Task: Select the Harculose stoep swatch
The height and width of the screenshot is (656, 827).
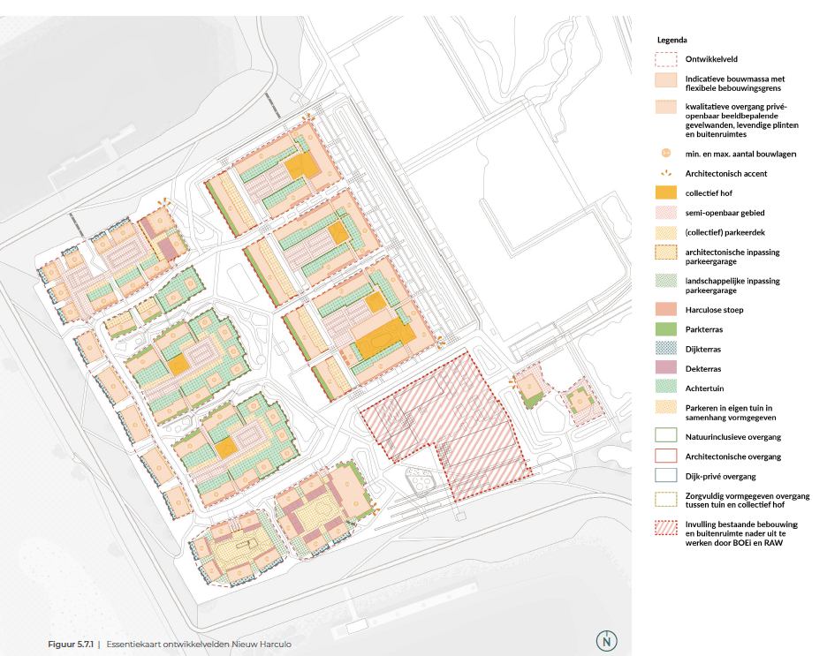Action: [665, 309]
